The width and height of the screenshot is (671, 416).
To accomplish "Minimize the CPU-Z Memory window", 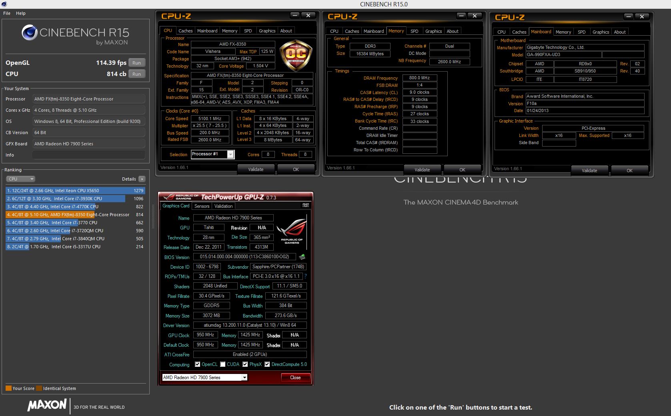I will tap(461, 16).
